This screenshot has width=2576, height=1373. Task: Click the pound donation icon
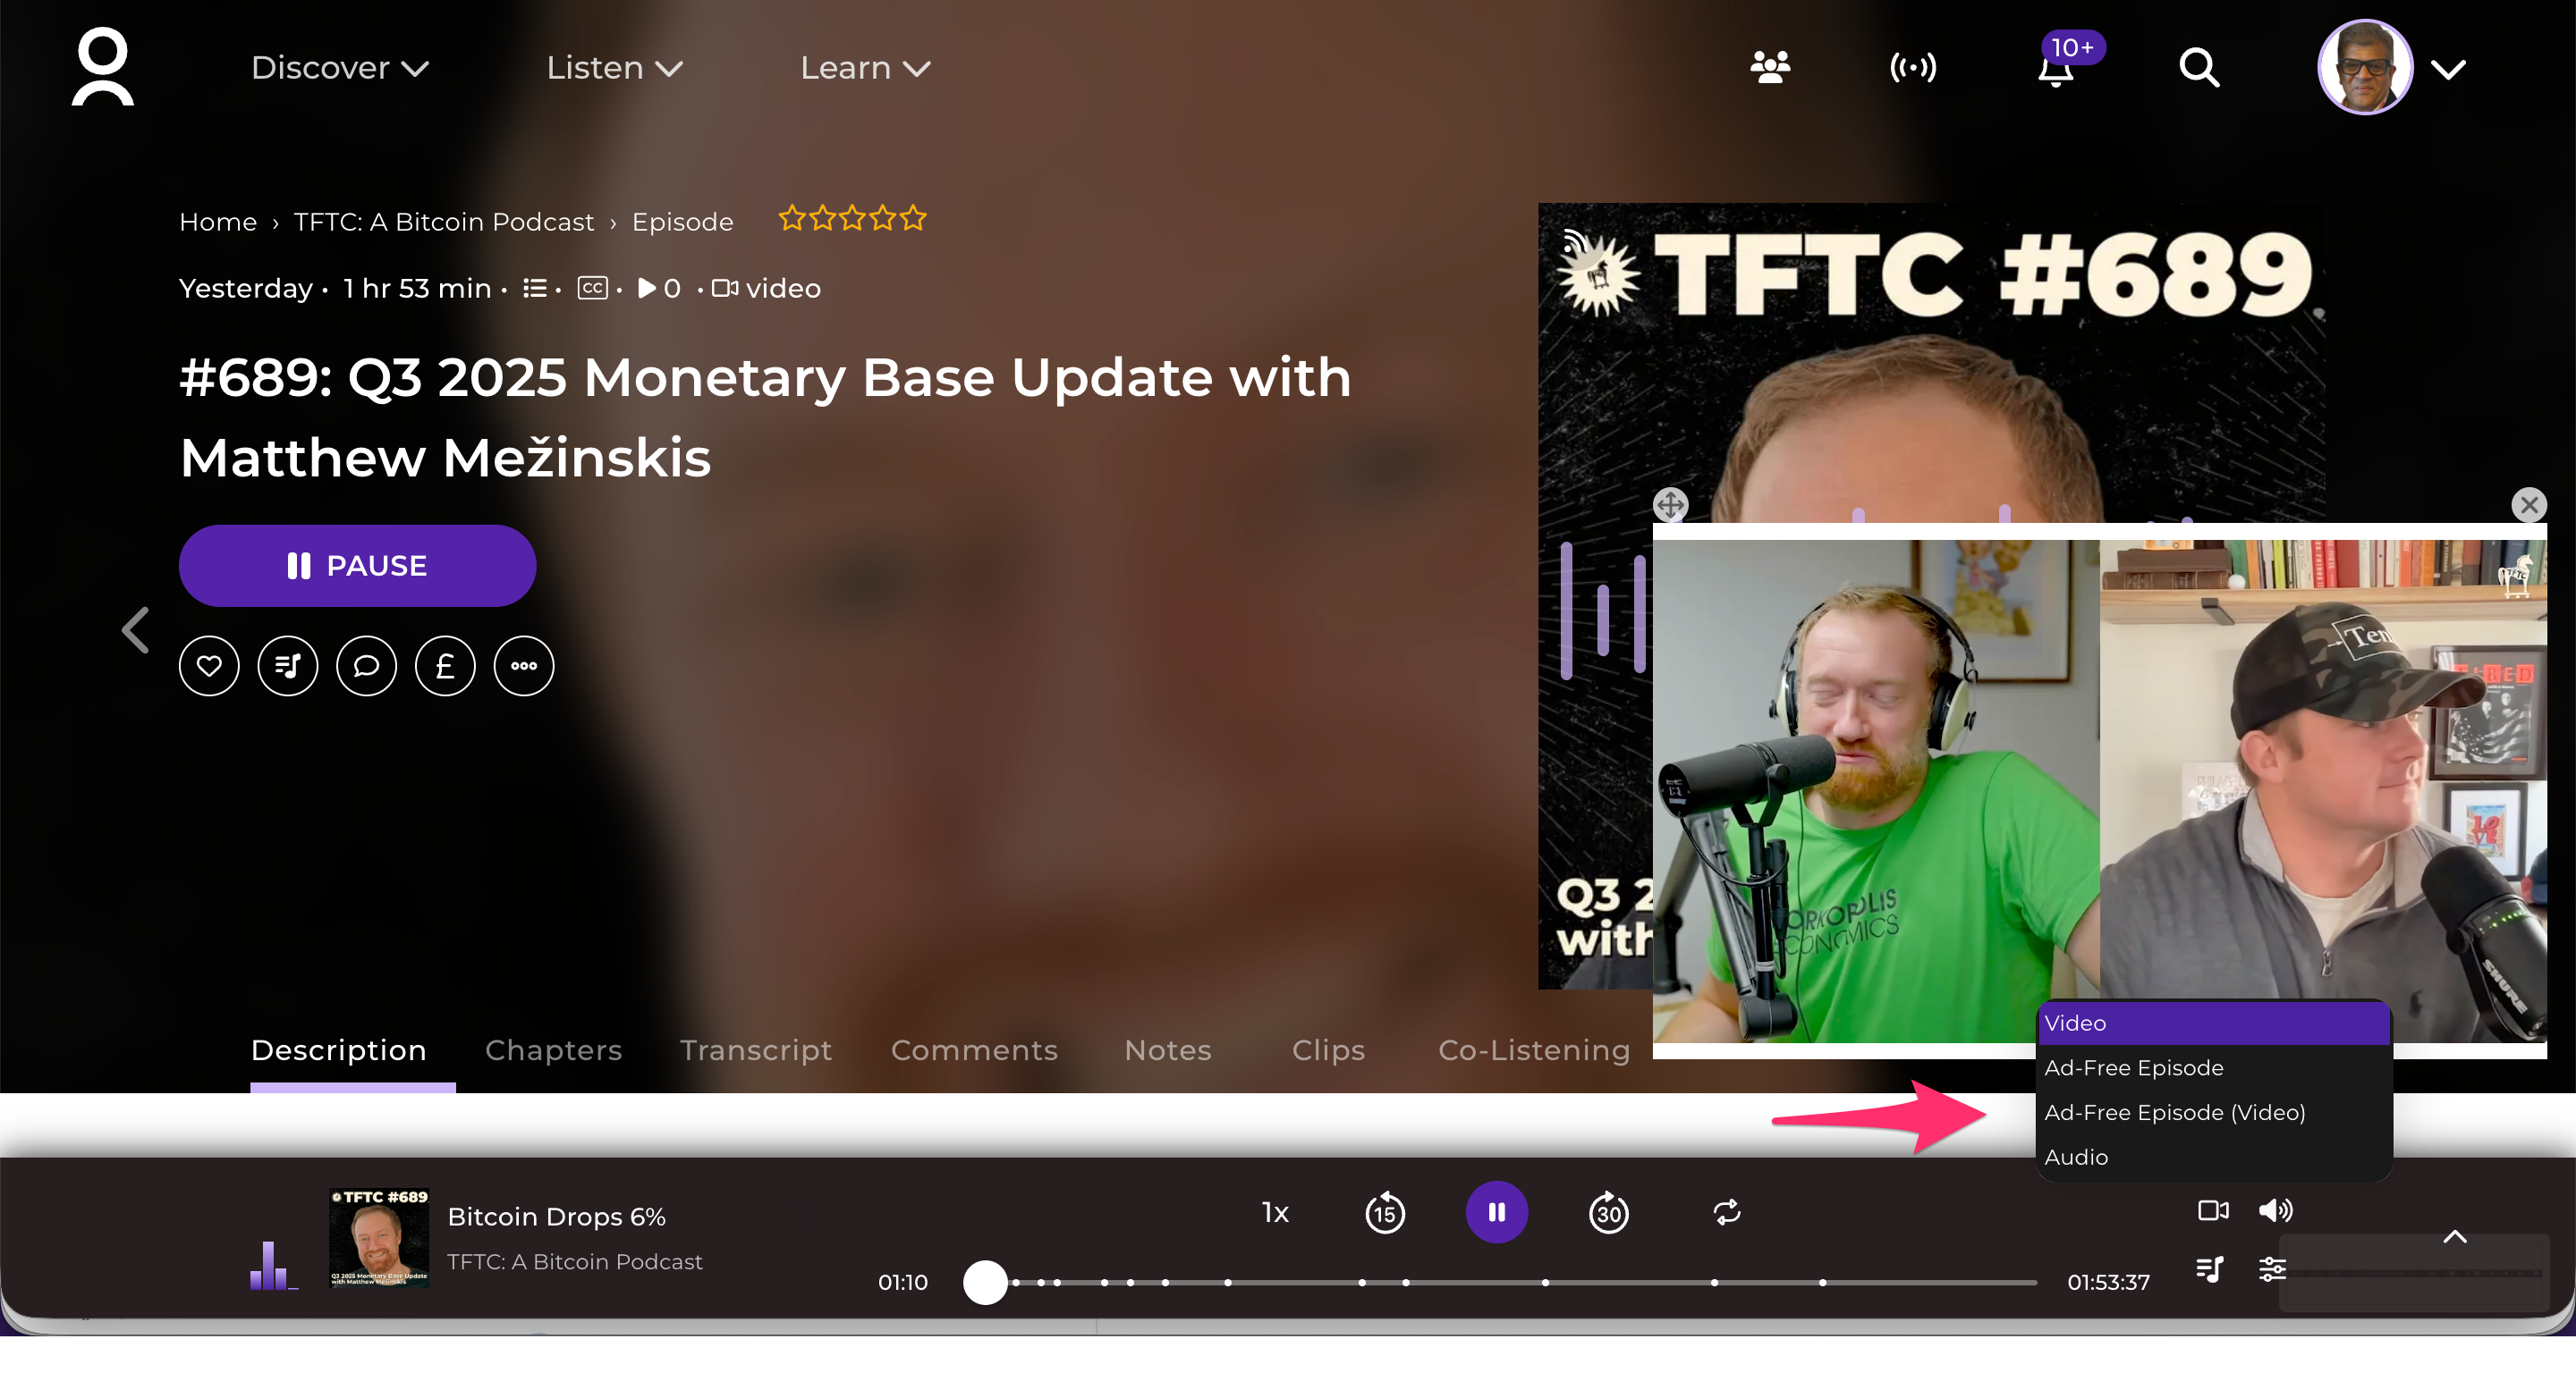click(x=445, y=666)
